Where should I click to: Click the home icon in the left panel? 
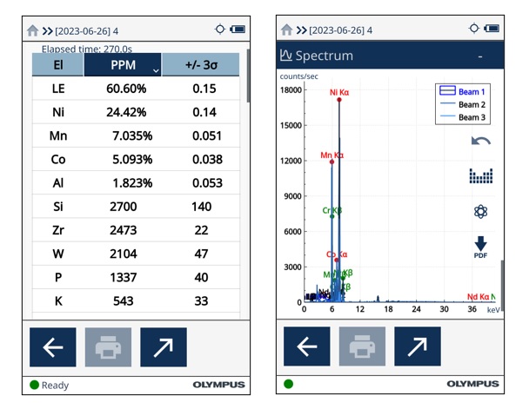(x=33, y=30)
